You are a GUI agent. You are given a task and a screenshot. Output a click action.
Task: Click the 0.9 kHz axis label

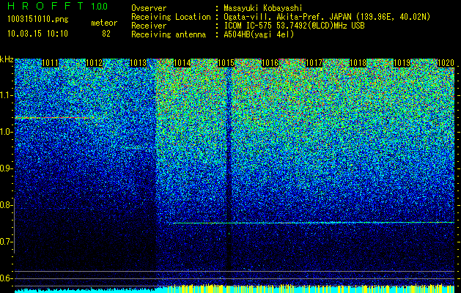tap(5, 168)
